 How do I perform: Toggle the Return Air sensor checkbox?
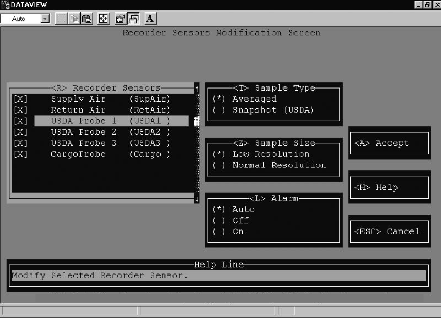click(x=20, y=110)
